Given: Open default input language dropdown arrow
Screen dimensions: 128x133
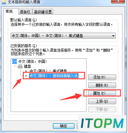Looking at the screenshot, I should tap(113, 36).
